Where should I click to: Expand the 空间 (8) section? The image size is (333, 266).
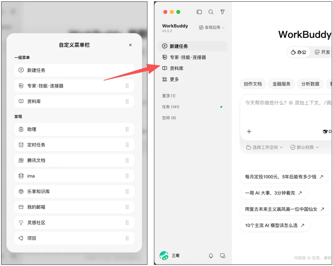[169, 118]
